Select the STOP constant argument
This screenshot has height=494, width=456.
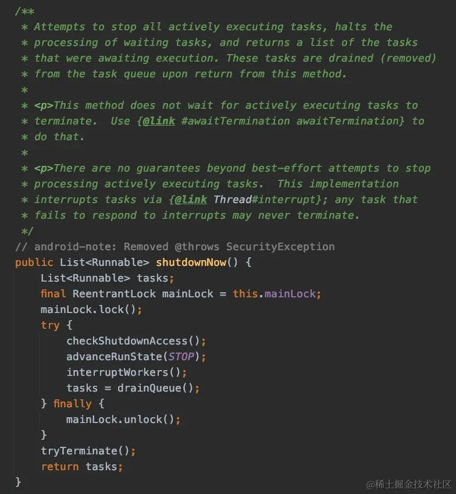point(181,357)
